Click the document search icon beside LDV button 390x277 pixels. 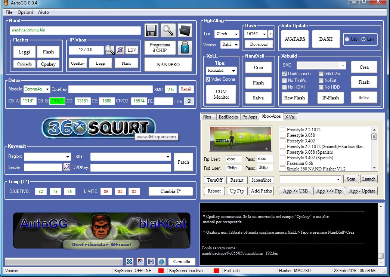120,50
